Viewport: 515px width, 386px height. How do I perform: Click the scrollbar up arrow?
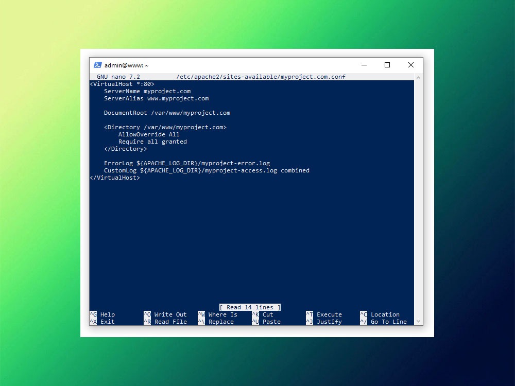[x=418, y=77]
